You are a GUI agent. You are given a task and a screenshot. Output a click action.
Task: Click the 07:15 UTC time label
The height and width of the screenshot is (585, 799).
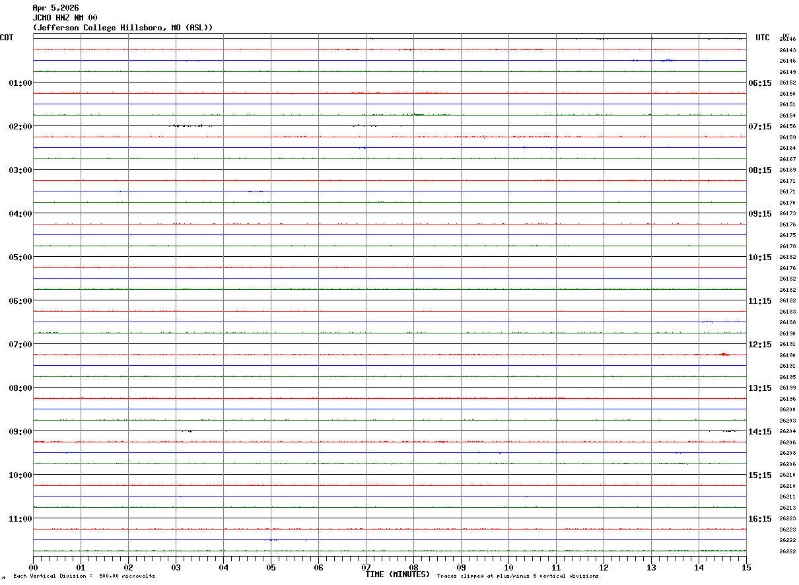(760, 126)
